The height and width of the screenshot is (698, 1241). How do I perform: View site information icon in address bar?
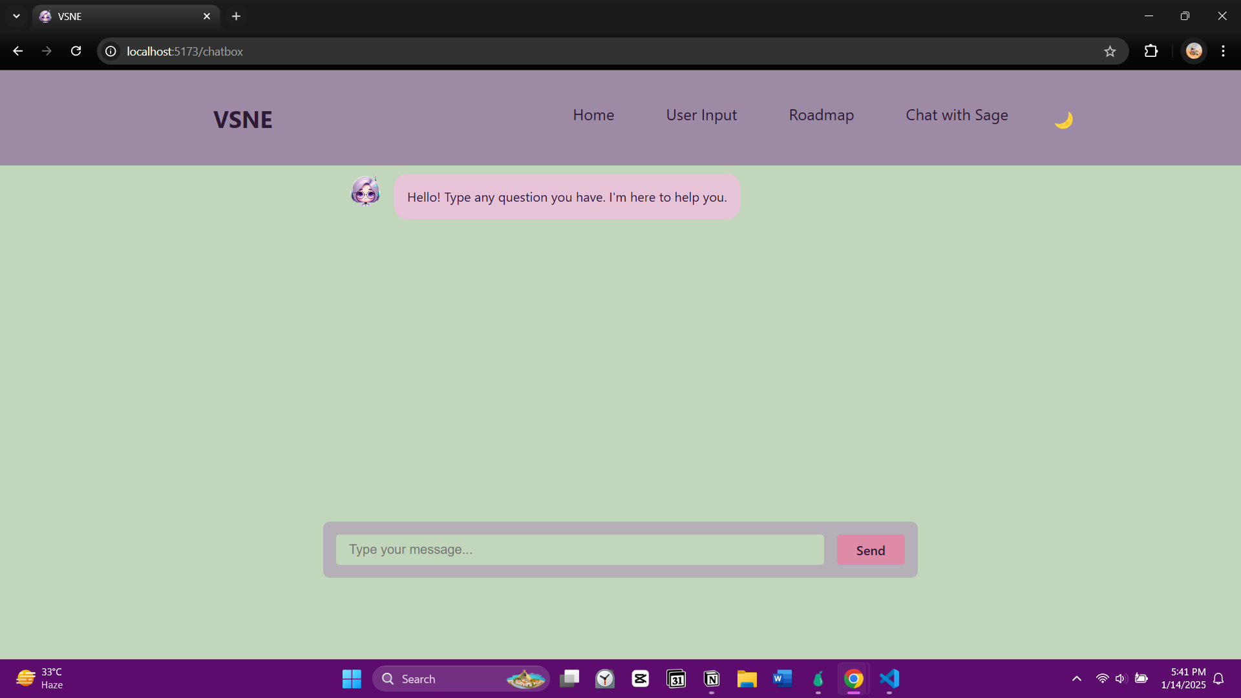111,51
